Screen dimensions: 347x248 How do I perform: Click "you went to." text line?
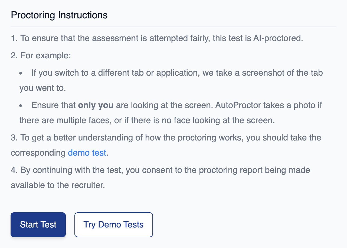tap(42, 88)
